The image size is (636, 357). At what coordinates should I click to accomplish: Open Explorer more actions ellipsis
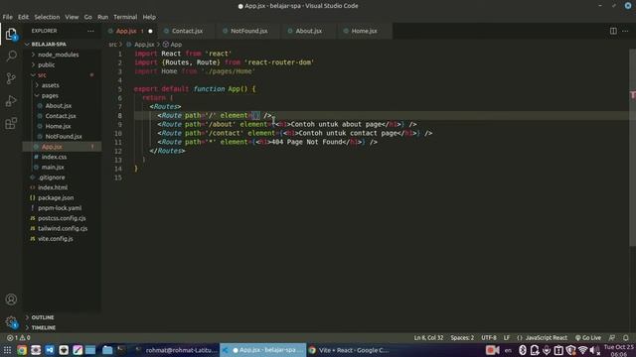point(90,31)
